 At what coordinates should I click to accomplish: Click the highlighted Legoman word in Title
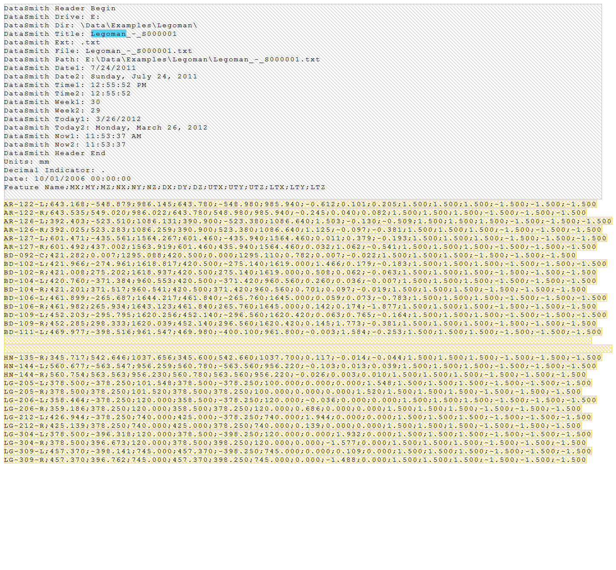coord(108,34)
